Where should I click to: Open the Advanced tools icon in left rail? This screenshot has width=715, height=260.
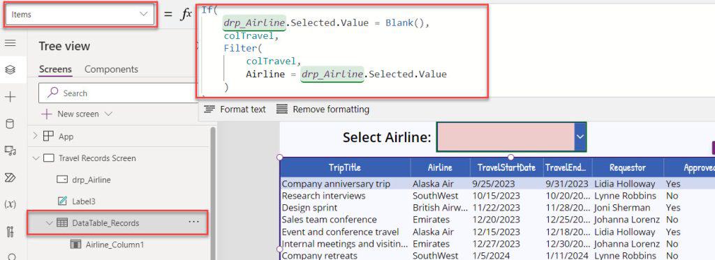pyautogui.click(x=10, y=231)
